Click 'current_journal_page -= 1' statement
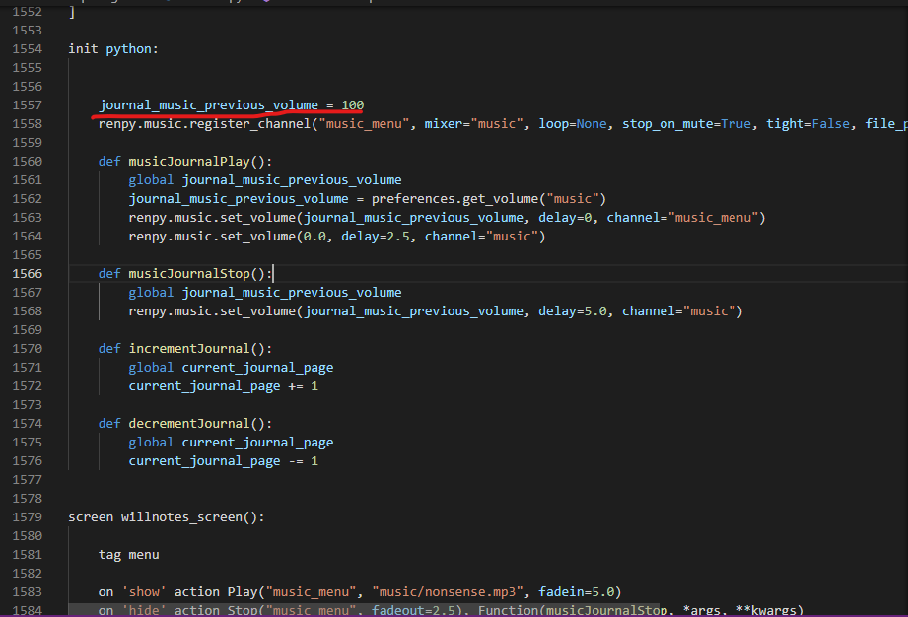Screen dimensions: 908x617 pyautogui.click(x=224, y=460)
